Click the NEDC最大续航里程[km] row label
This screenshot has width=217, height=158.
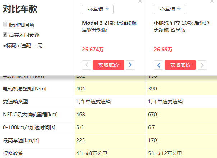[30, 115]
